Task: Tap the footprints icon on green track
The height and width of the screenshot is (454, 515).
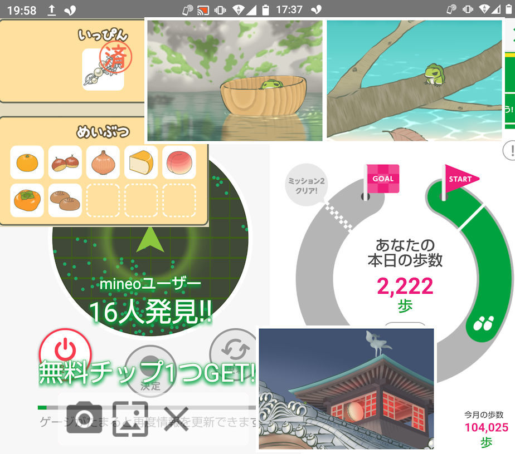Action: [x=483, y=324]
